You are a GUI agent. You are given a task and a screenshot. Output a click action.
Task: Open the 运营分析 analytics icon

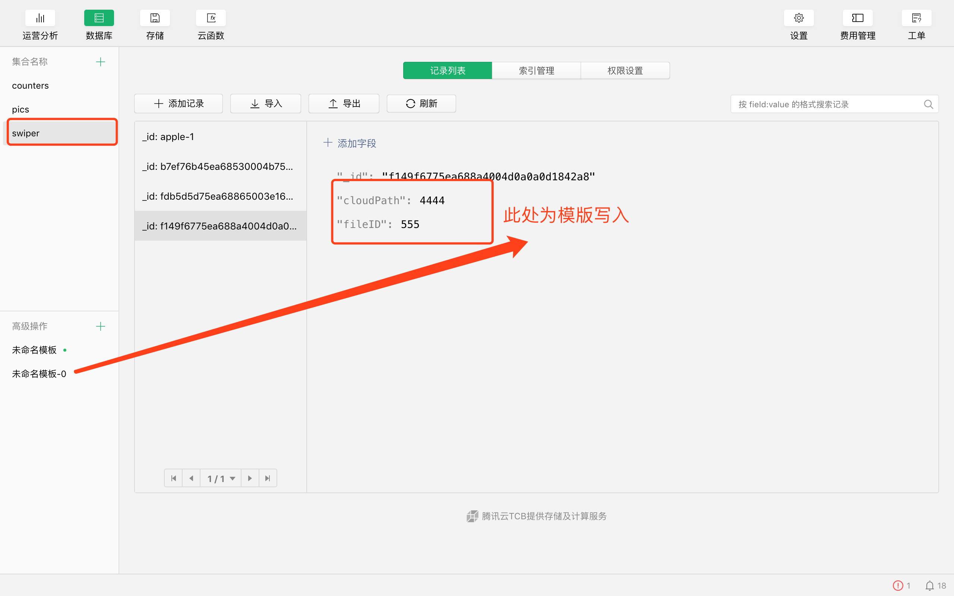coord(40,18)
